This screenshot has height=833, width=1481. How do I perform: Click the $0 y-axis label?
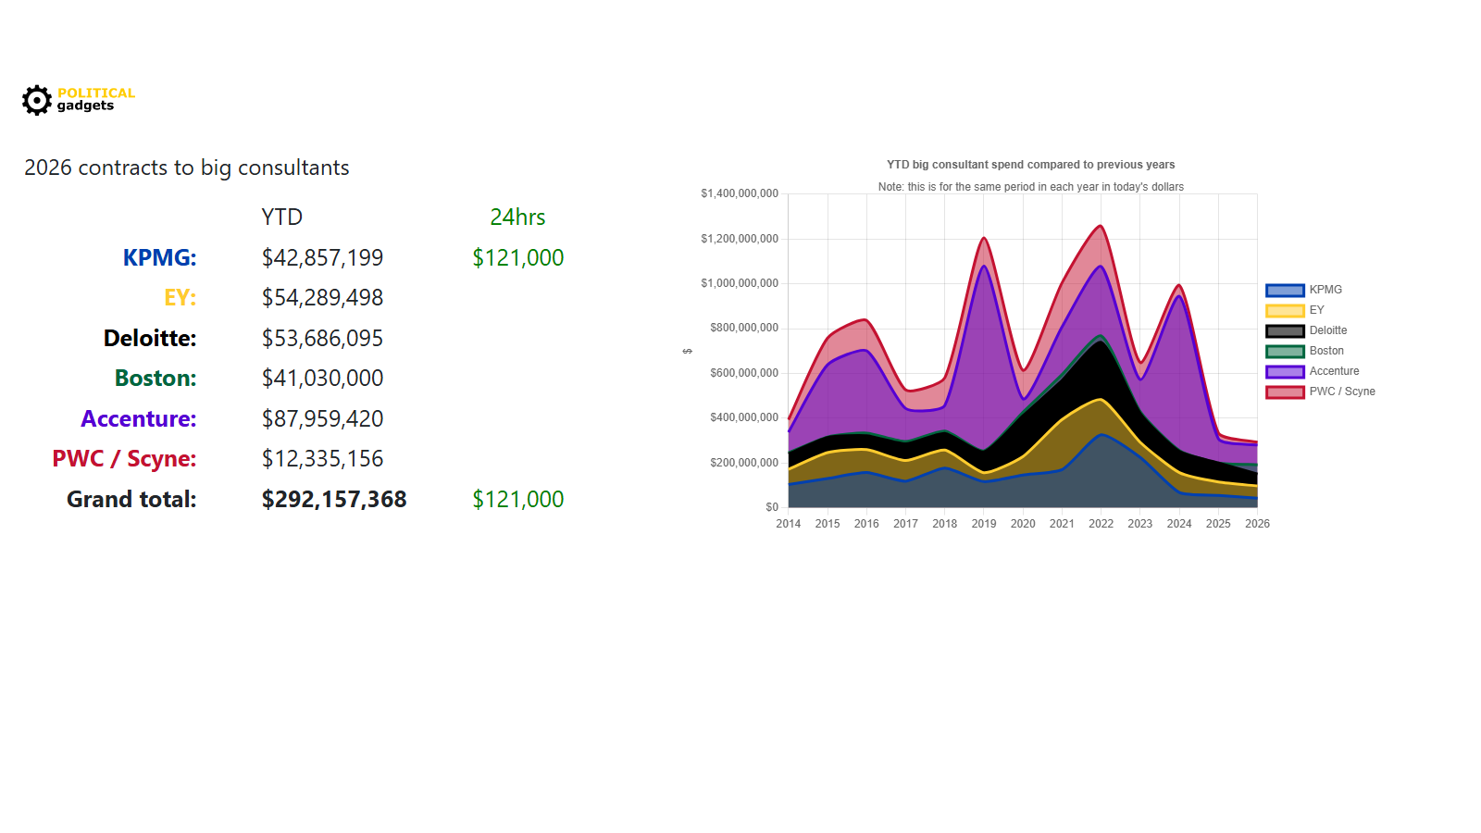(x=772, y=507)
